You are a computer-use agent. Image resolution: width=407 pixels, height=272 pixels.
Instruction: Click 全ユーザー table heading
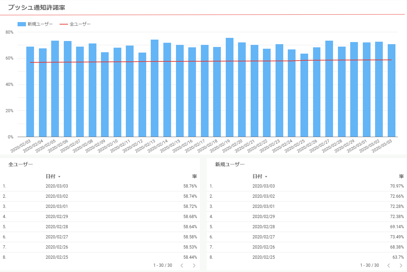(21, 164)
